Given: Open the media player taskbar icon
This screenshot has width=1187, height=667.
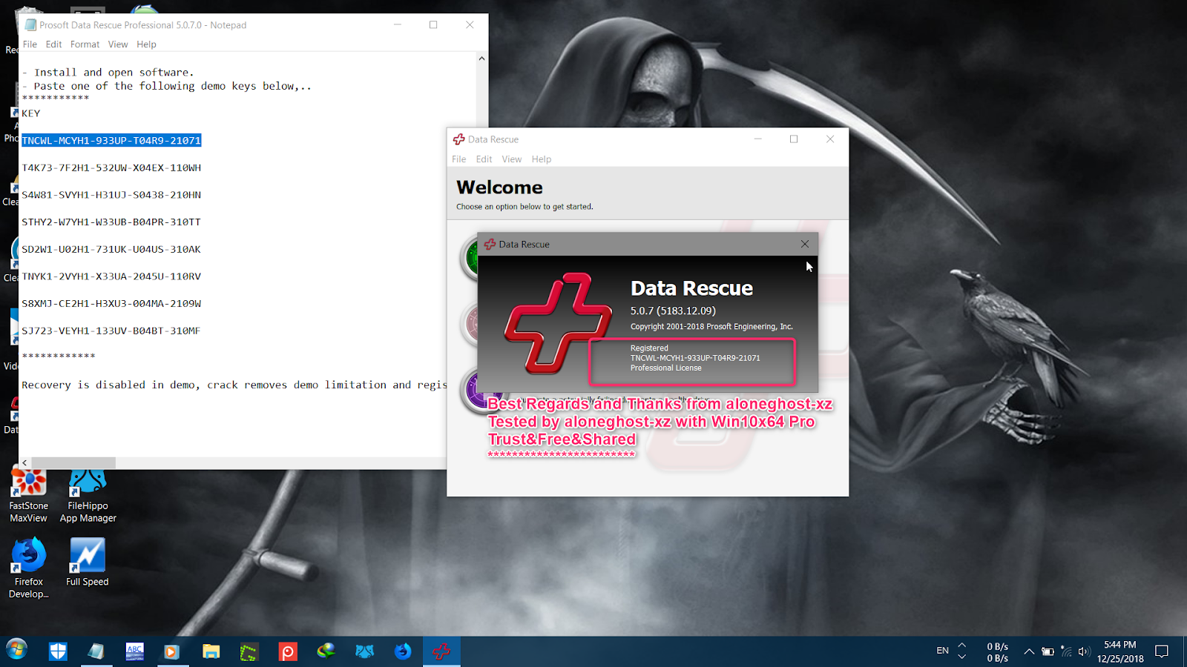Looking at the screenshot, I should click(x=172, y=651).
